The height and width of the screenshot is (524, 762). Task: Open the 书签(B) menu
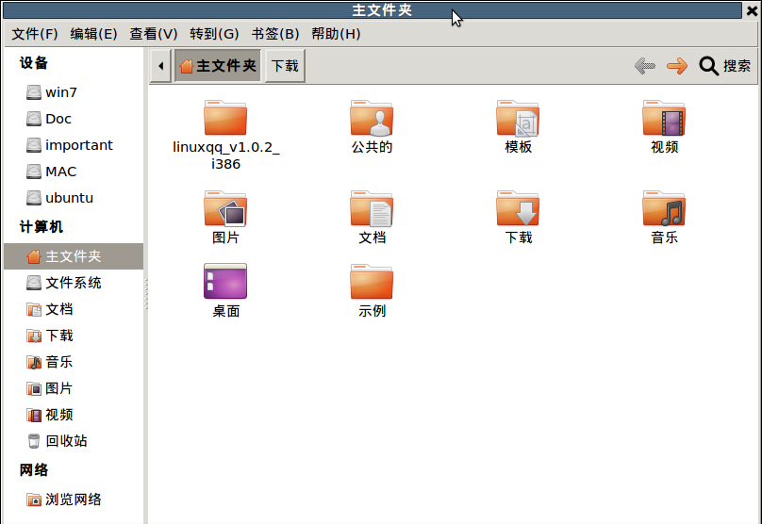[275, 34]
